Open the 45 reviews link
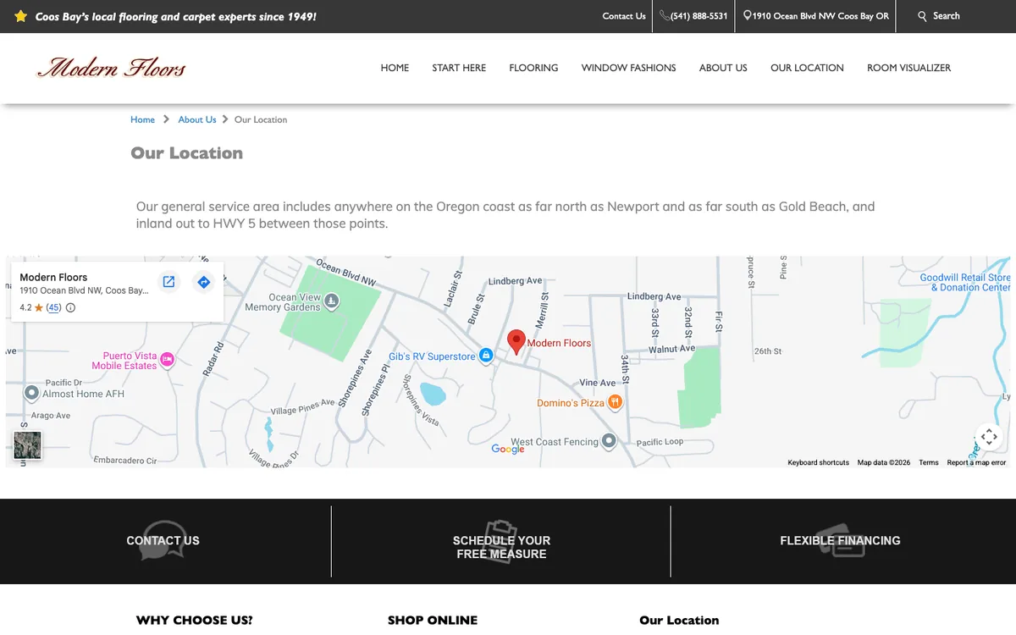Screen dimensions: 1016x635 (x=53, y=308)
